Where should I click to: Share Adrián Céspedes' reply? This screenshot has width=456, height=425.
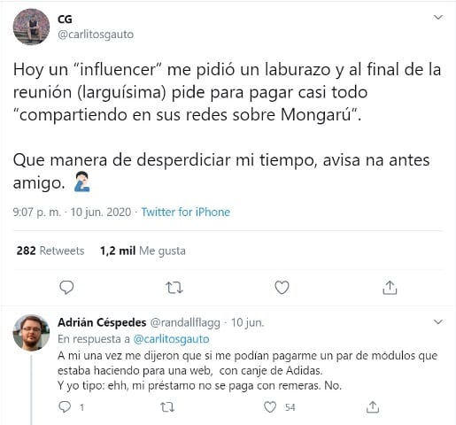pyautogui.click(x=373, y=407)
